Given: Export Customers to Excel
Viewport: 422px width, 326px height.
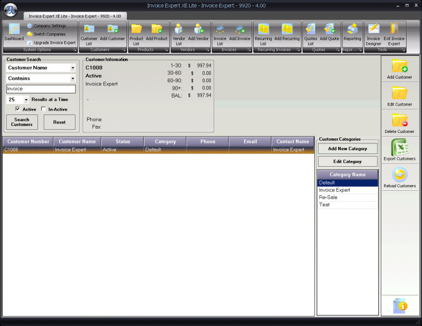Looking at the screenshot, I should [x=400, y=150].
